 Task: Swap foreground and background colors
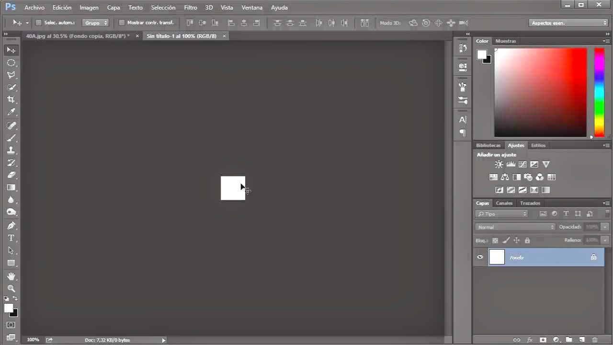click(x=15, y=299)
